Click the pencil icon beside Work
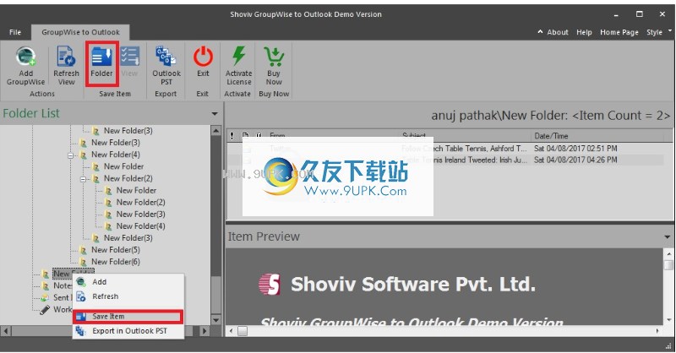676x353 pixels. (x=45, y=309)
